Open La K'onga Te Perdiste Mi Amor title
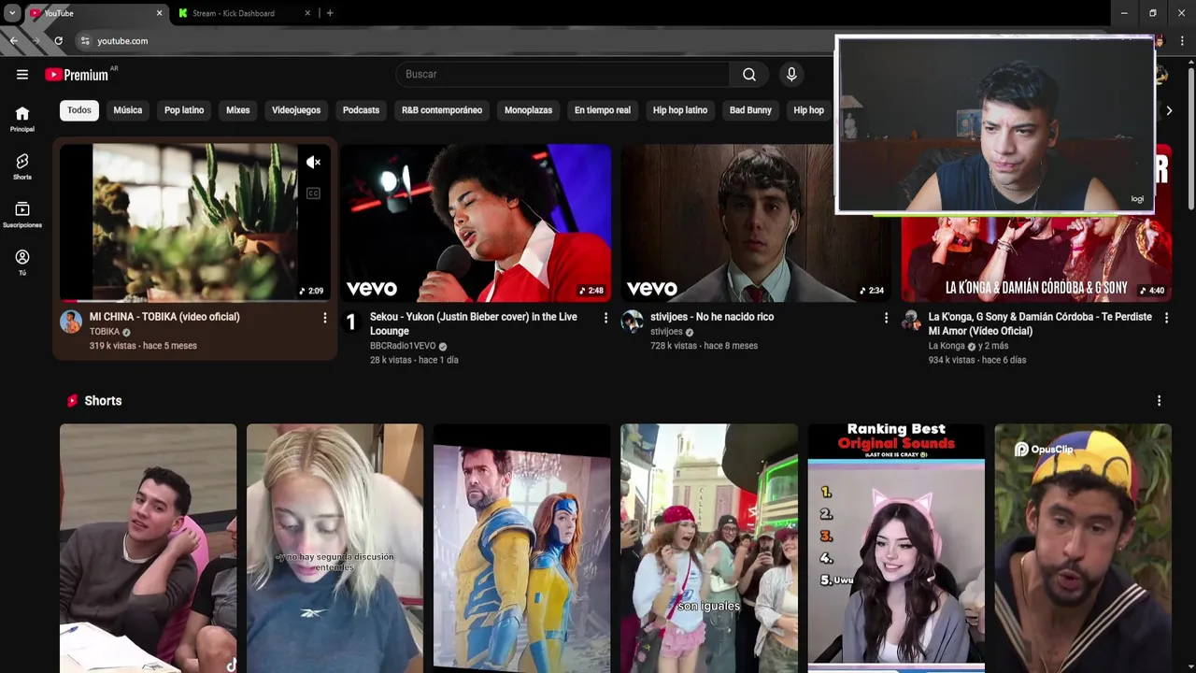1196x673 pixels. (x=1040, y=323)
